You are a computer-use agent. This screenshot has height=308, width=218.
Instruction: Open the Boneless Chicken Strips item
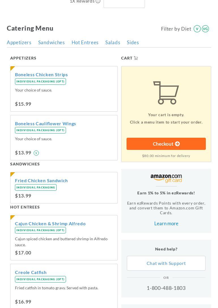[41, 75]
